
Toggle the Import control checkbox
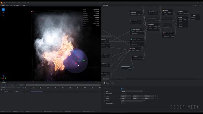pyautogui.click(x=122, y=94)
